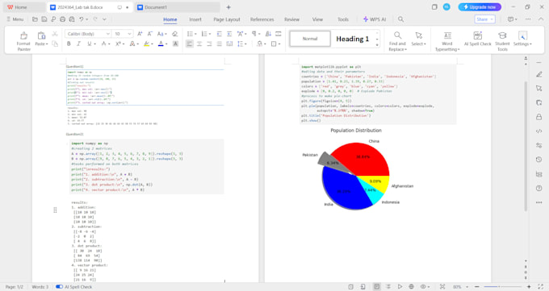Click Upgrade now button
The height and width of the screenshot is (291, 549).
[480, 7]
